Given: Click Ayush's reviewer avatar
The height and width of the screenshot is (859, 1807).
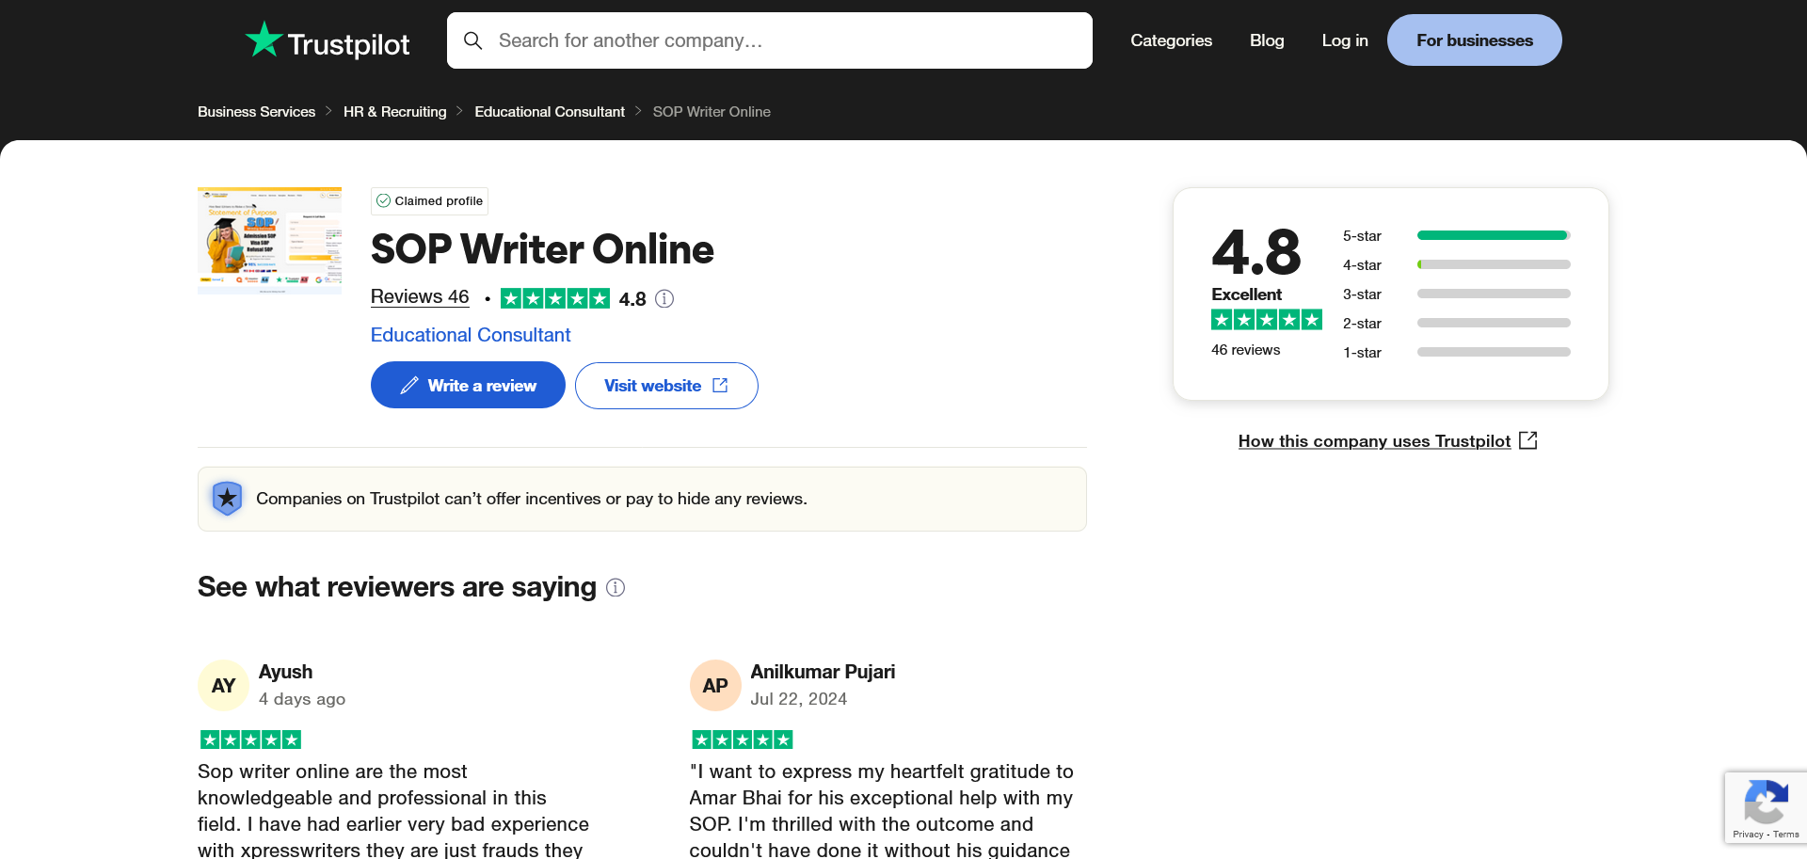Looking at the screenshot, I should (223, 685).
